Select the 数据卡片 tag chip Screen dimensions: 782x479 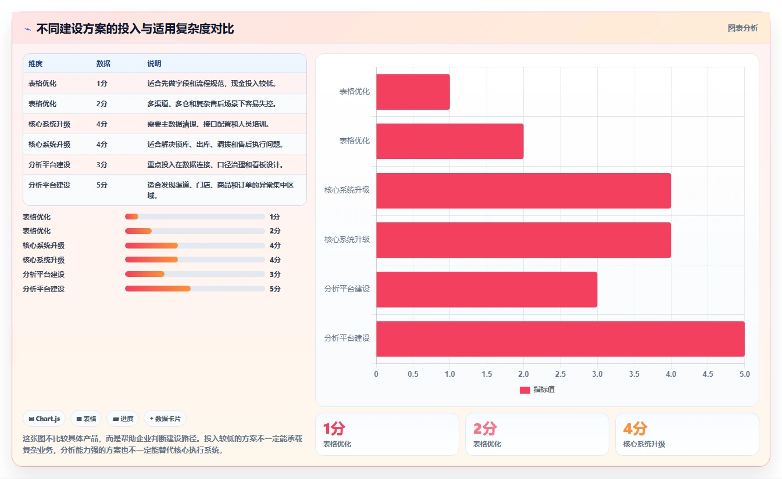165,419
